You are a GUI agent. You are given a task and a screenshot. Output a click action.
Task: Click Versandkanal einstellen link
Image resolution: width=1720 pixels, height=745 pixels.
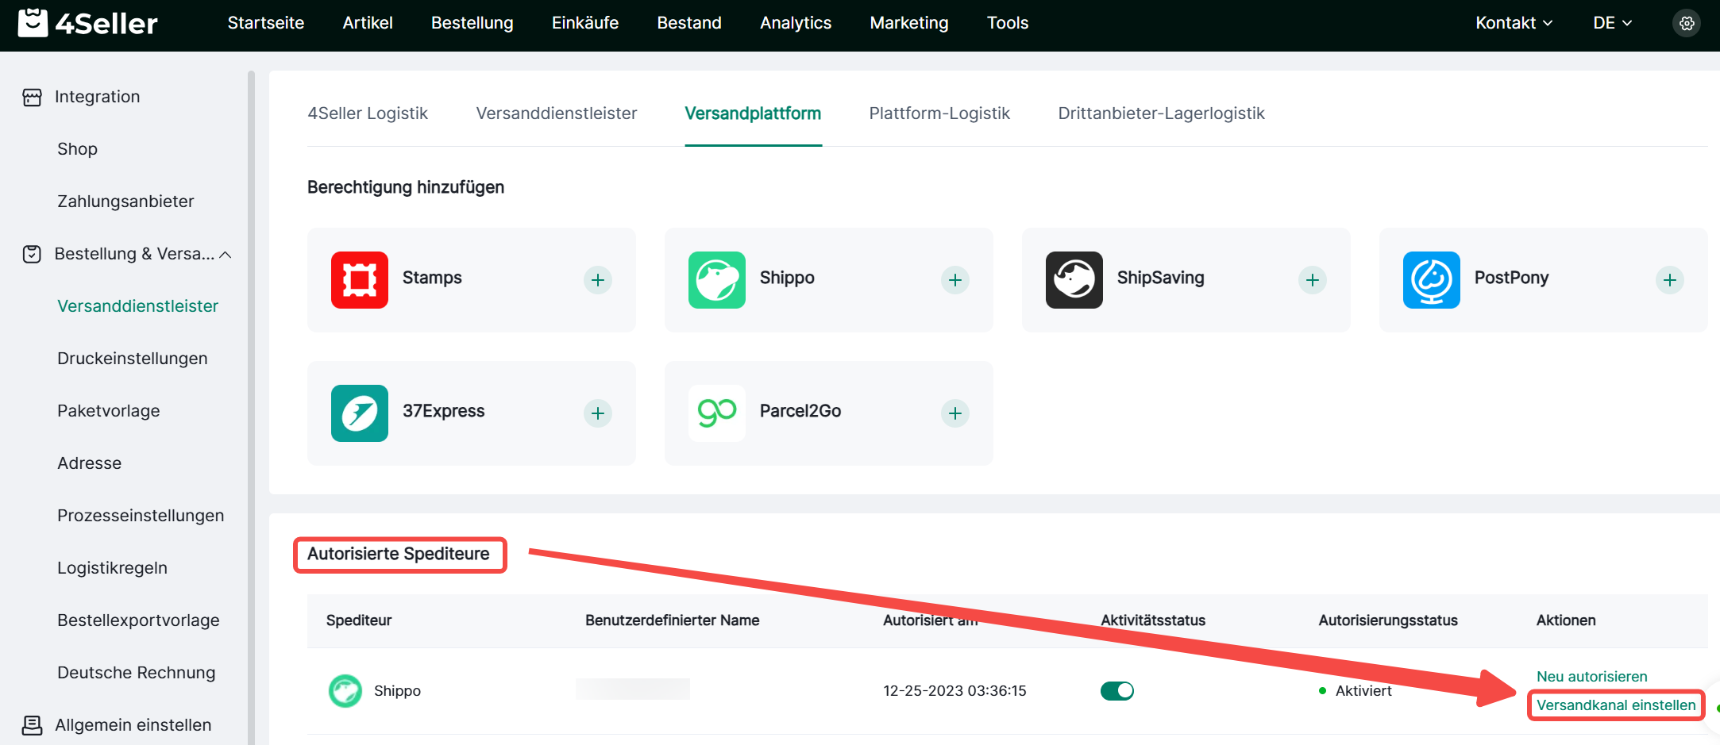[1615, 705]
